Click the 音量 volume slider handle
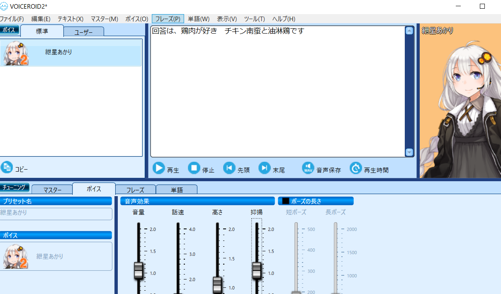The height and width of the screenshot is (294, 501). (x=139, y=270)
